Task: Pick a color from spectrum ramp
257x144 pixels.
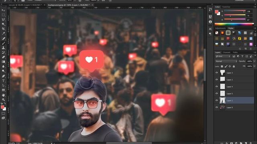Action: (x=234, y=24)
